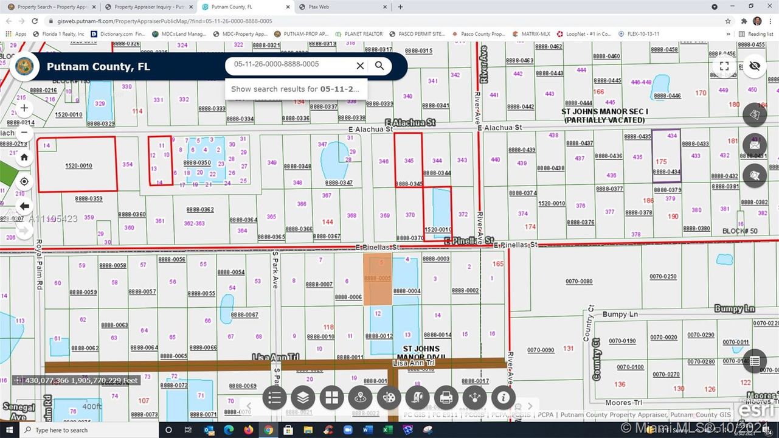
Task: Go to the previous map extent
Action: (24, 206)
